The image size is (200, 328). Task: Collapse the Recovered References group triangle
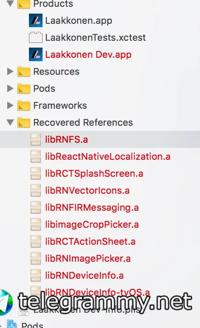[x=10, y=122]
